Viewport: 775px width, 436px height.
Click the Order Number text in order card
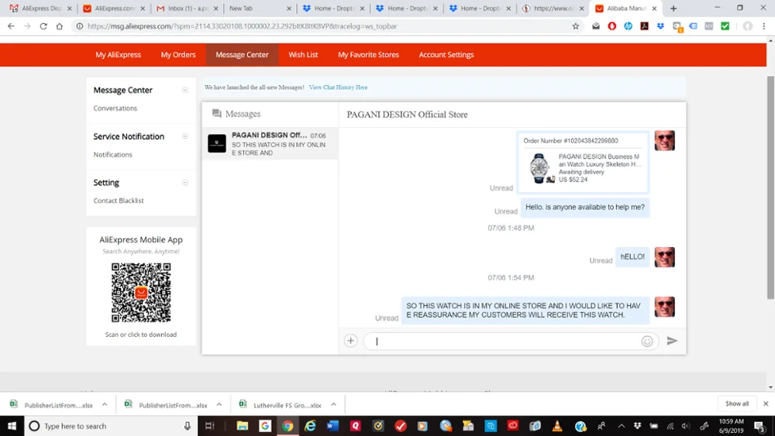point(570,141)
